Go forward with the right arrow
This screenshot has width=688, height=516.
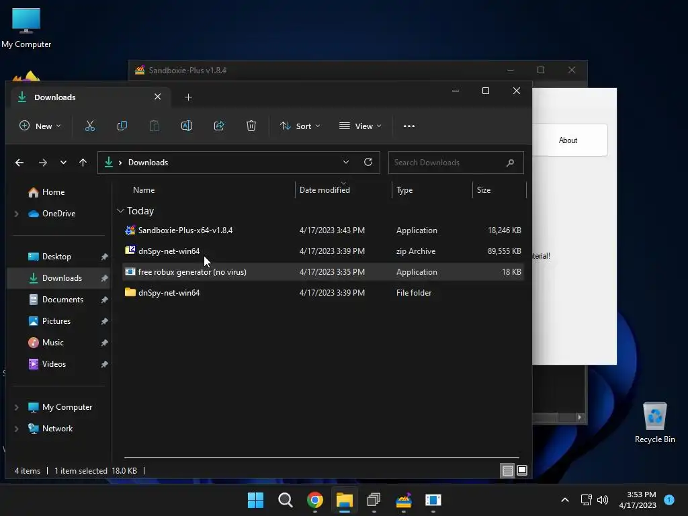pos(42,163)
